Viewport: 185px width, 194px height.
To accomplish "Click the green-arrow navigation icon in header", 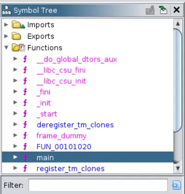I will [x=163, y=10].
